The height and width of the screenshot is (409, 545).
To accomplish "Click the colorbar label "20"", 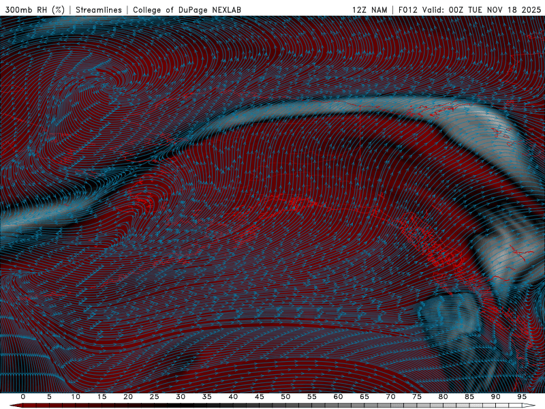I will pyautogui.click(x=128, y=397).
